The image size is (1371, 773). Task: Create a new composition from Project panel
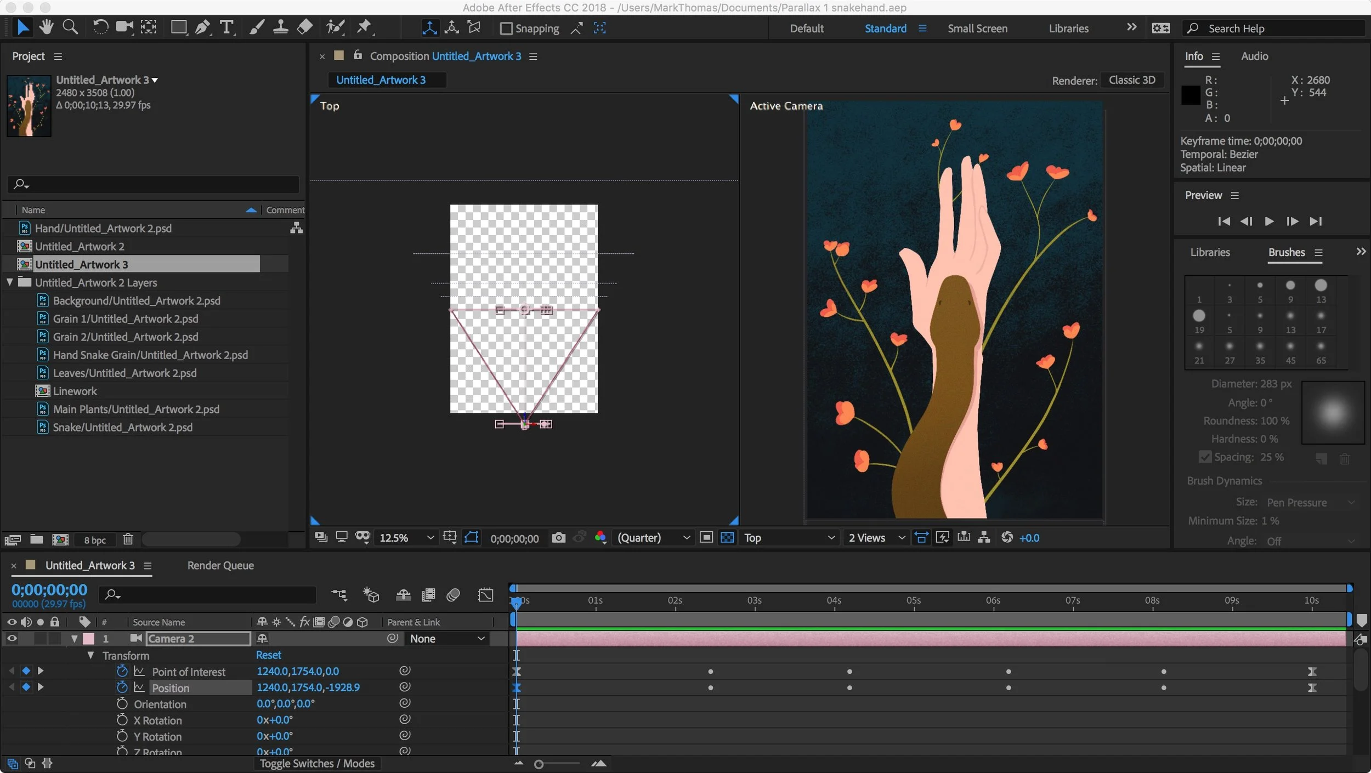coord(60,539)
